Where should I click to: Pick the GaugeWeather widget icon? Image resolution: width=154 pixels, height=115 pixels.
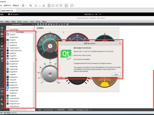pyautogui.click(x=8, y=87)
